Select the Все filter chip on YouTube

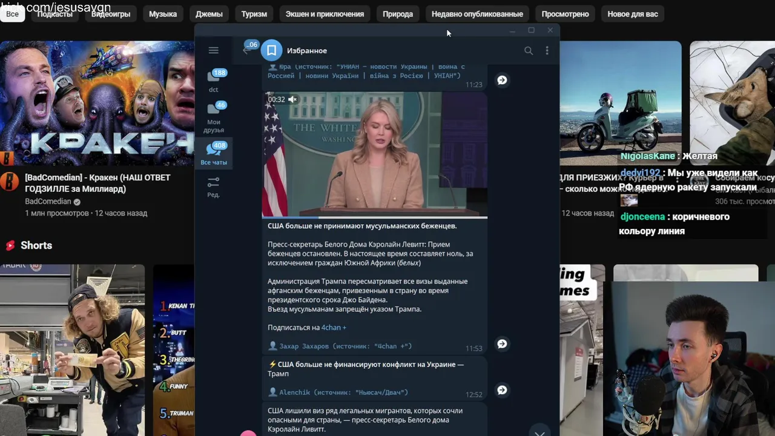pos(12,14)
